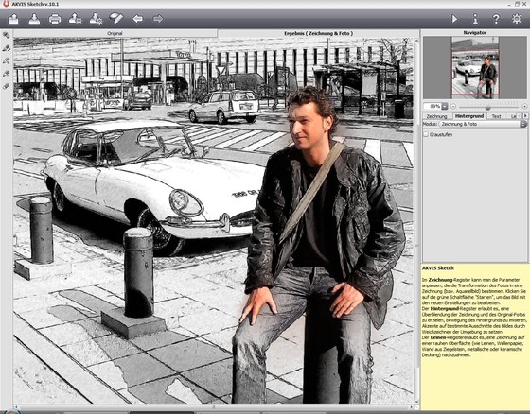The image size is (530, 414).
Task: Click the open image icon in toolbar
Action: (x=13, y=19)
